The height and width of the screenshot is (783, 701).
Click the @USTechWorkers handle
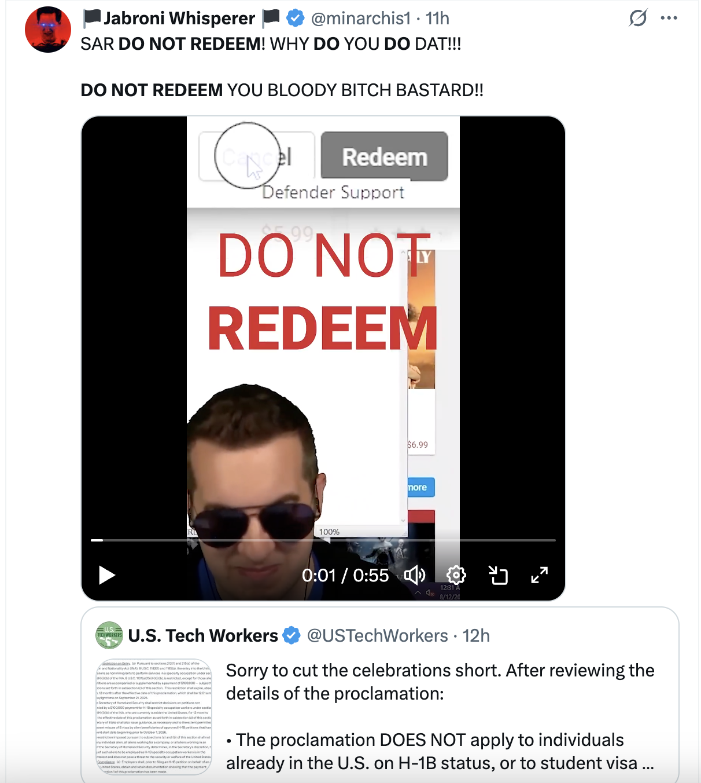[x=378, y=635]
